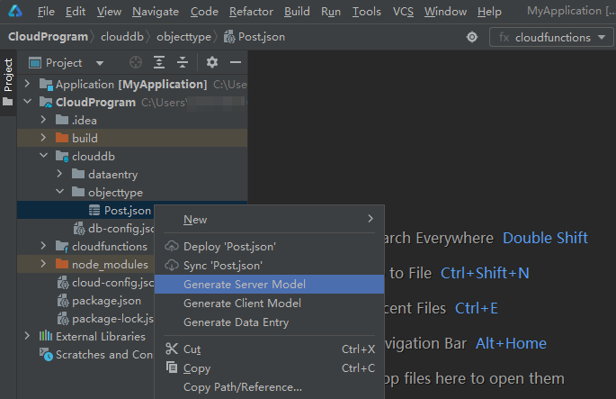The image size is (616, 399).
Task: Open the cloudfunctions run configuration dropdown
Action: coord(552,38)
